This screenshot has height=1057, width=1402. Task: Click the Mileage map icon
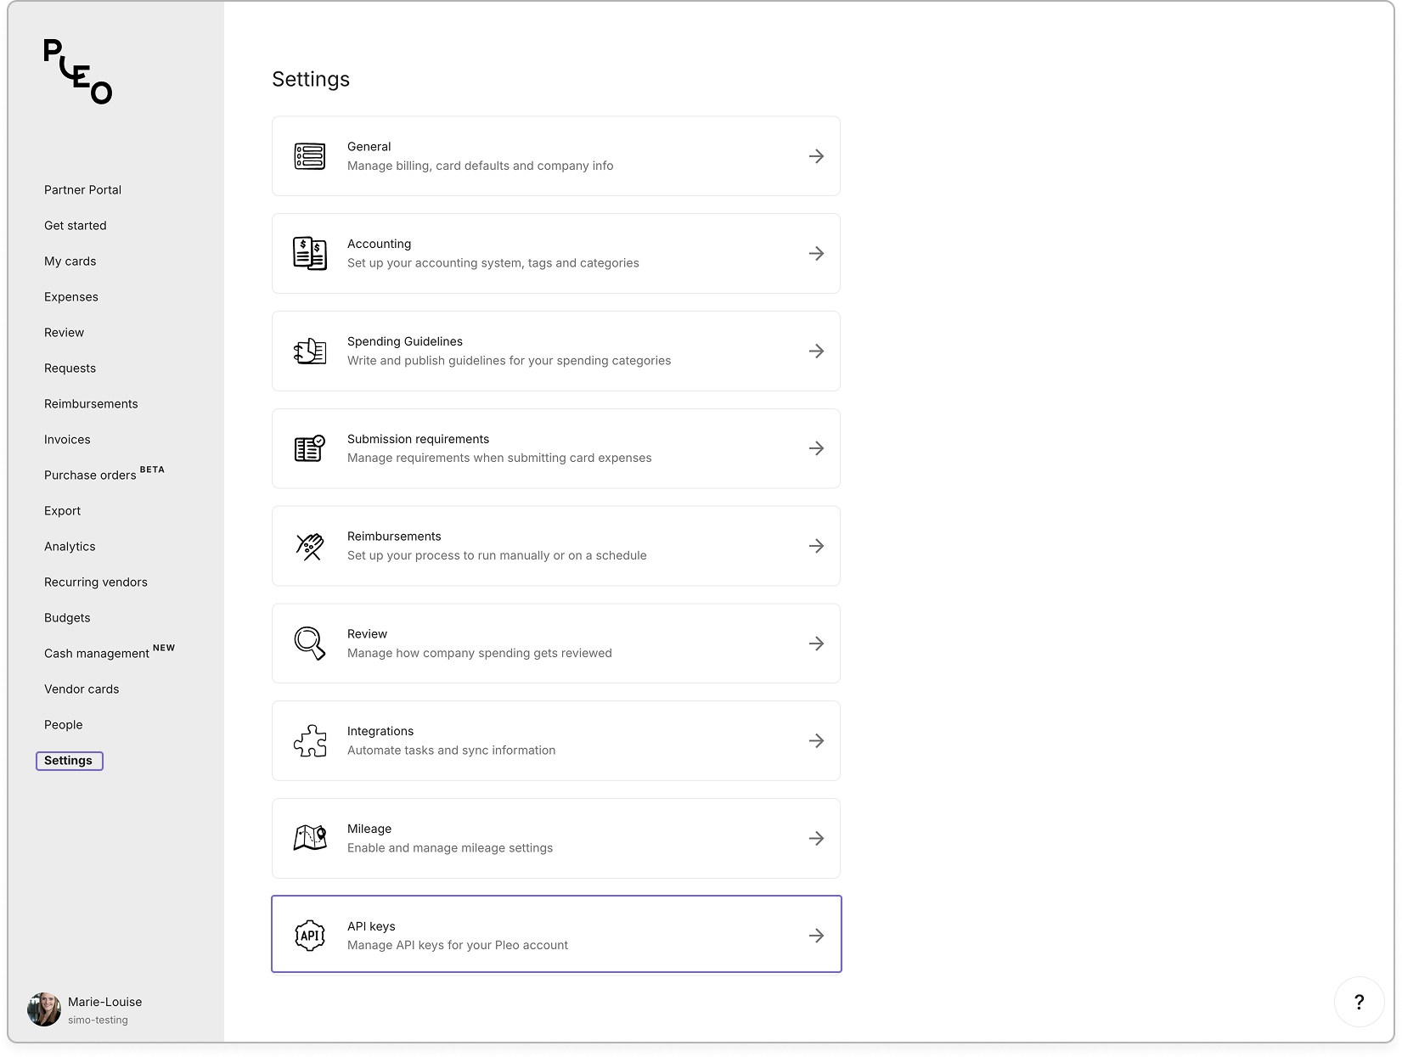(x=310, y=838)
